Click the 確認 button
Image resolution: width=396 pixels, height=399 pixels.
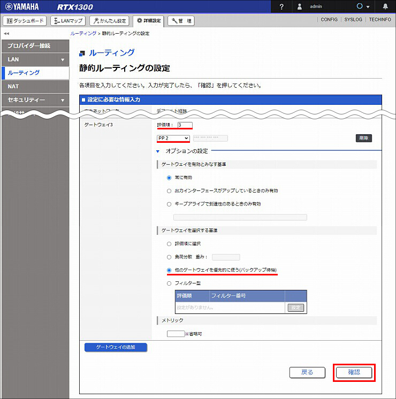(x=354, y=373)
